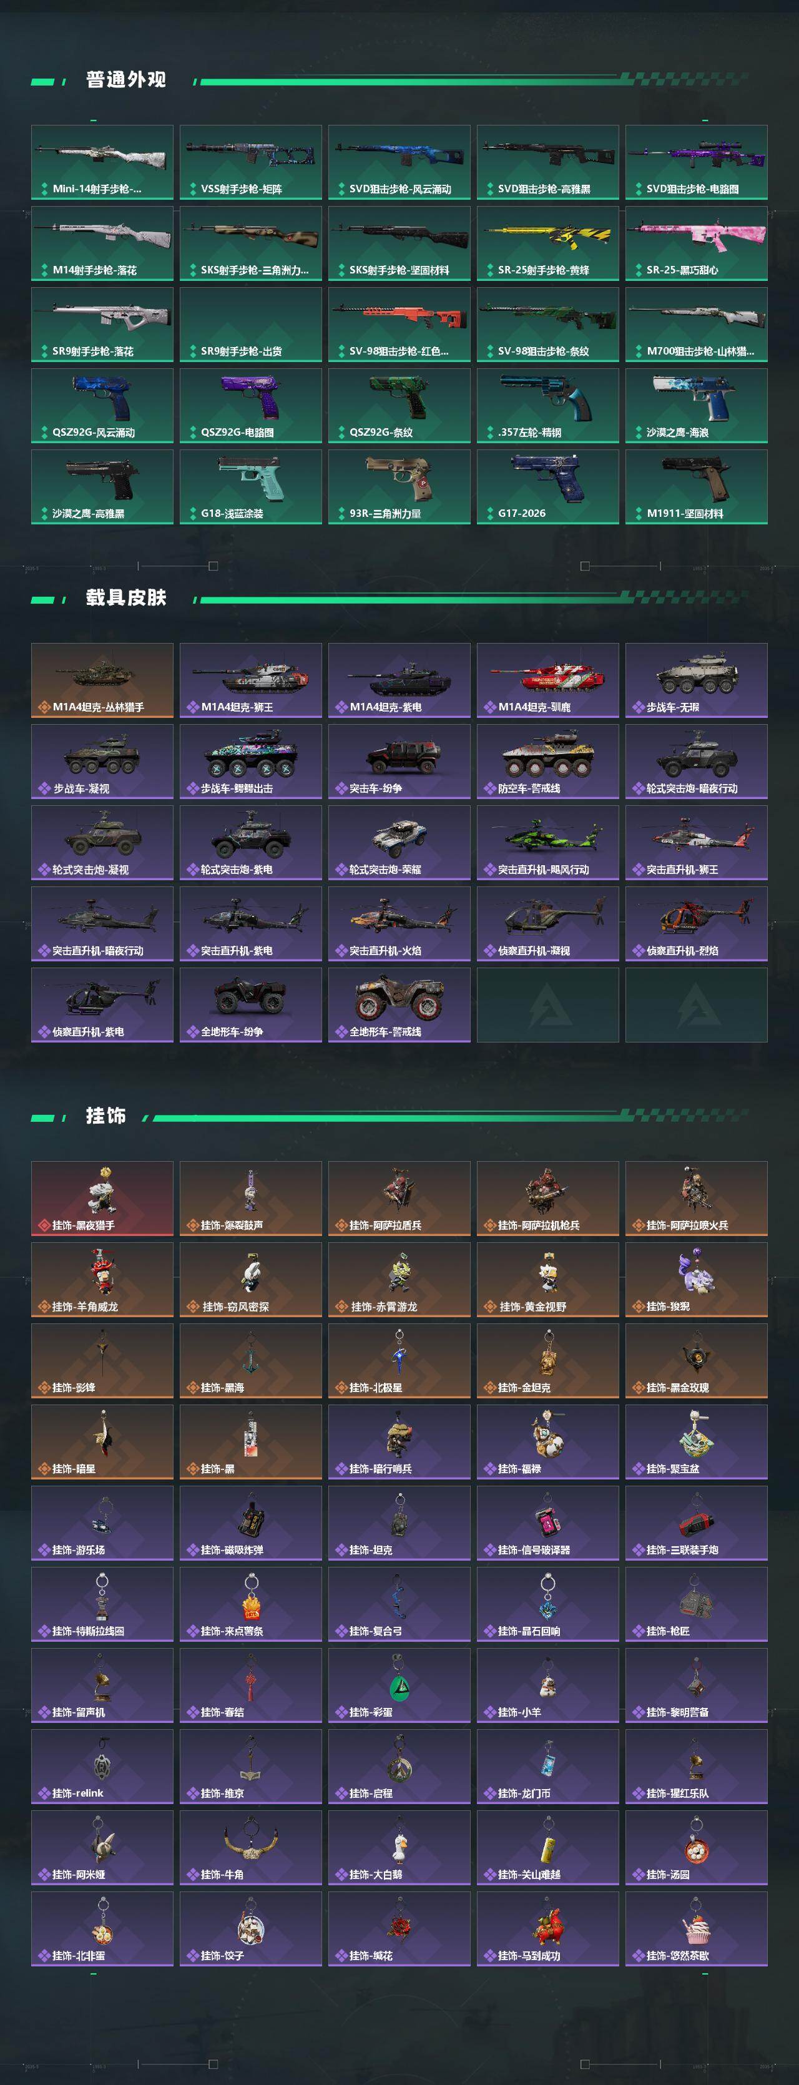This screenshot has width=799, height=2085.
Task: Select the SR-25-黑巧甜心 pink rifle skin
Action: coord(696,243)
